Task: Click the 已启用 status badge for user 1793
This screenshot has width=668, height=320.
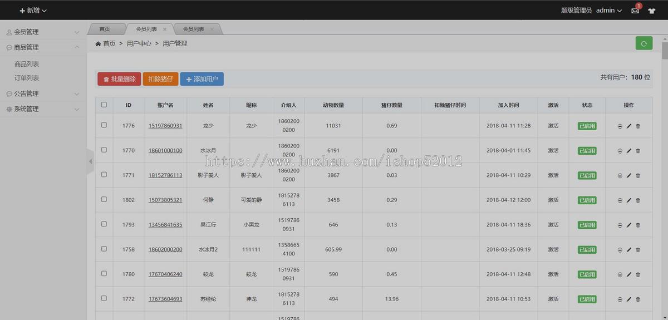Action: 587,225
